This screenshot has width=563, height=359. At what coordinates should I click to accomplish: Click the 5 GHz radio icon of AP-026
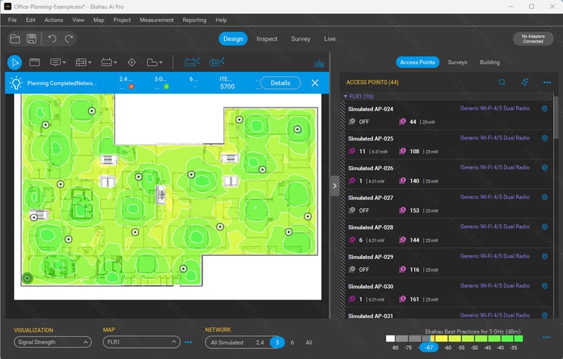point(403,180)
